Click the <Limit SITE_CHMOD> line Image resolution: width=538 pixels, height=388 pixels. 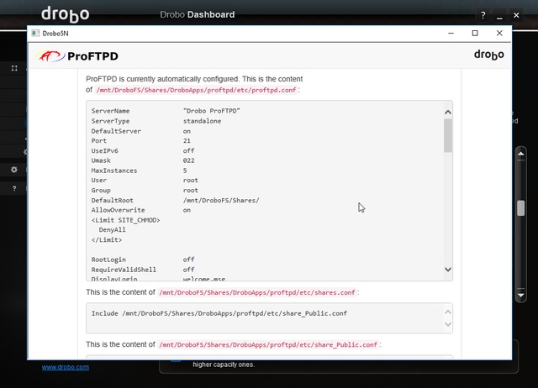pos(125,220)
